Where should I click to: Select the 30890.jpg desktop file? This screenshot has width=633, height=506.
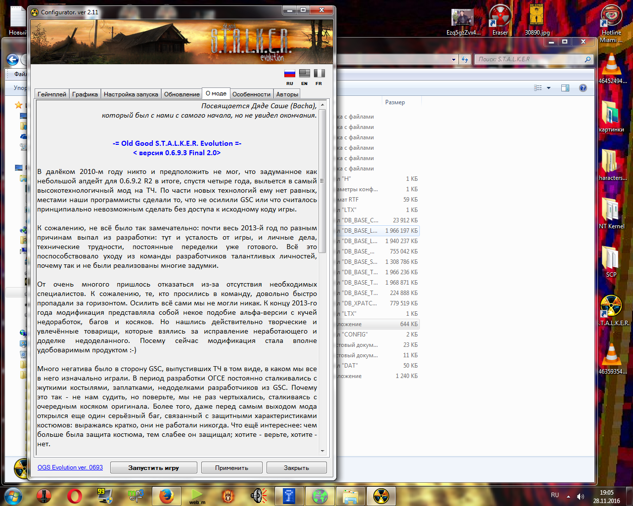(537, 20)
